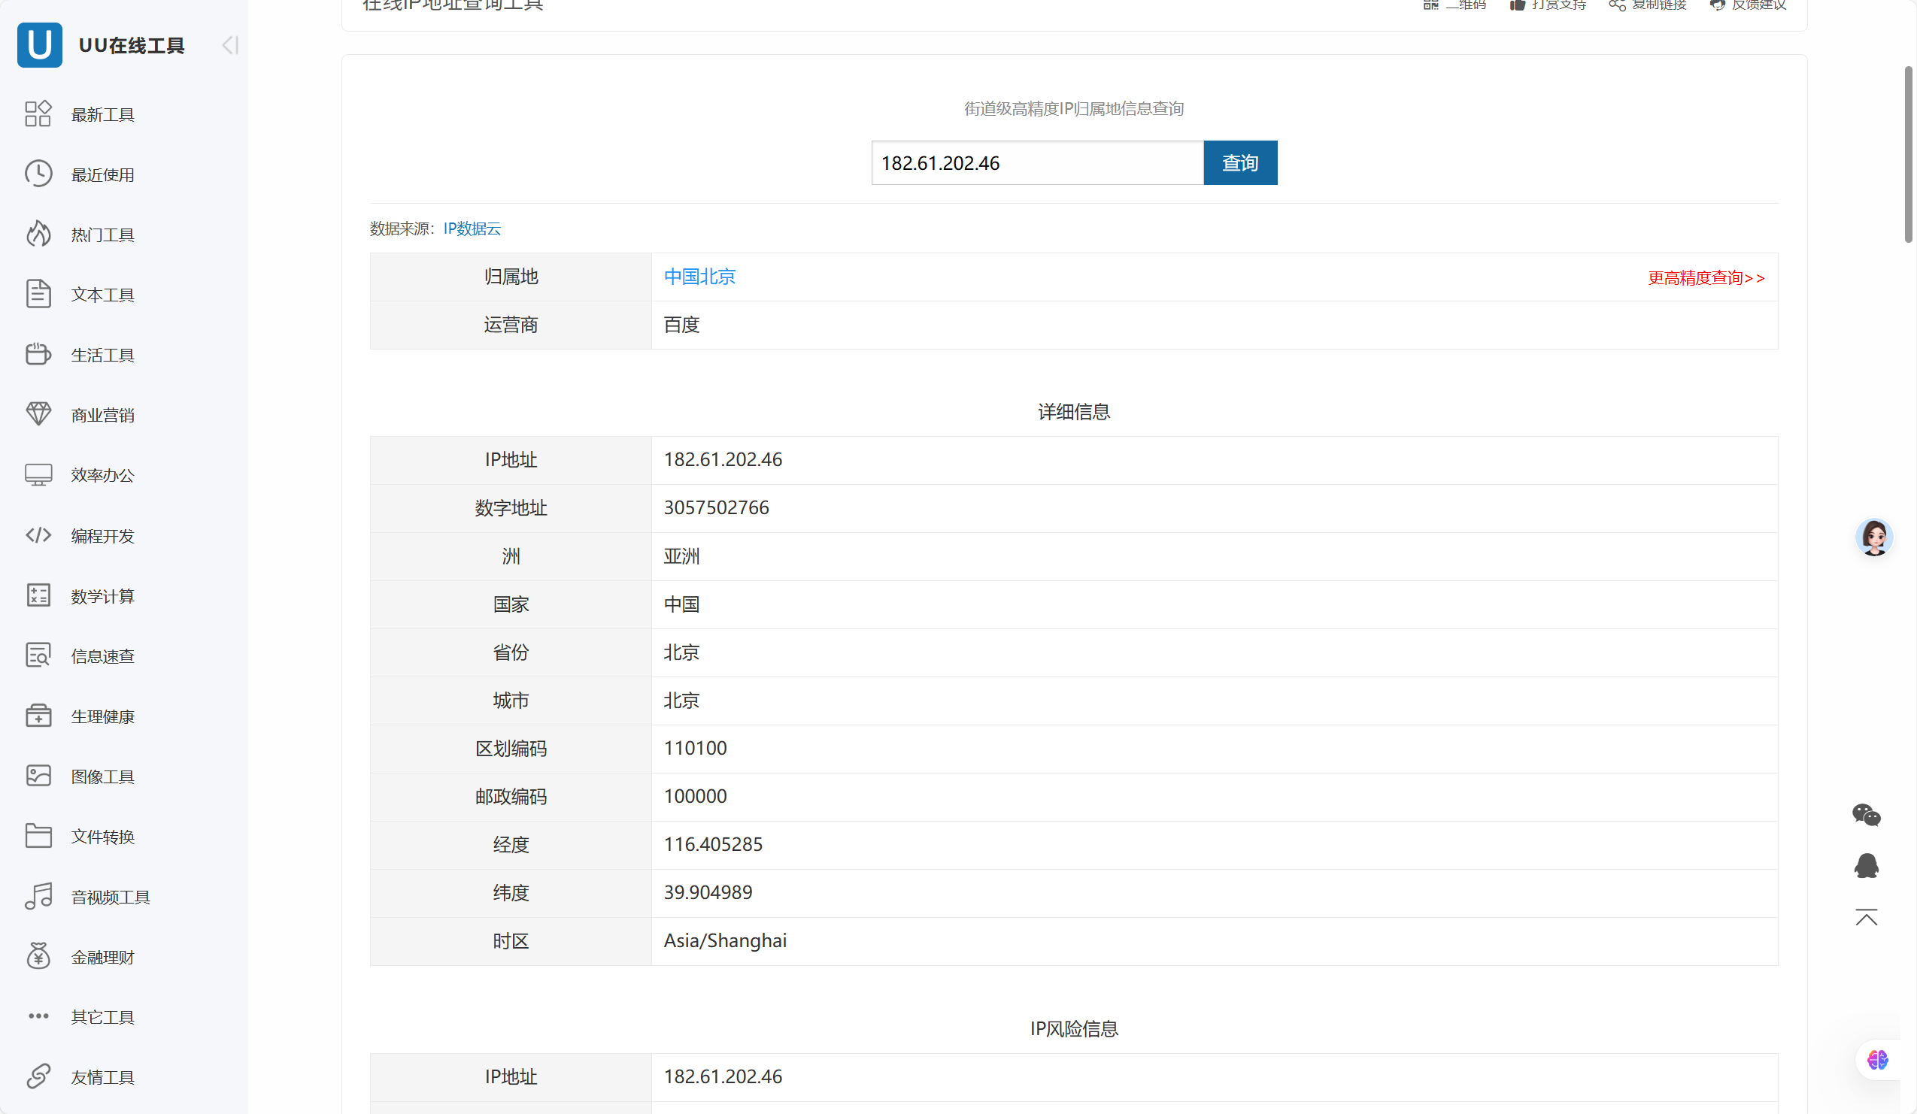This screenshot has width=1917, height=1114.
Task: Click the QQ penguin contact icon
Action: coord(1867,865)
